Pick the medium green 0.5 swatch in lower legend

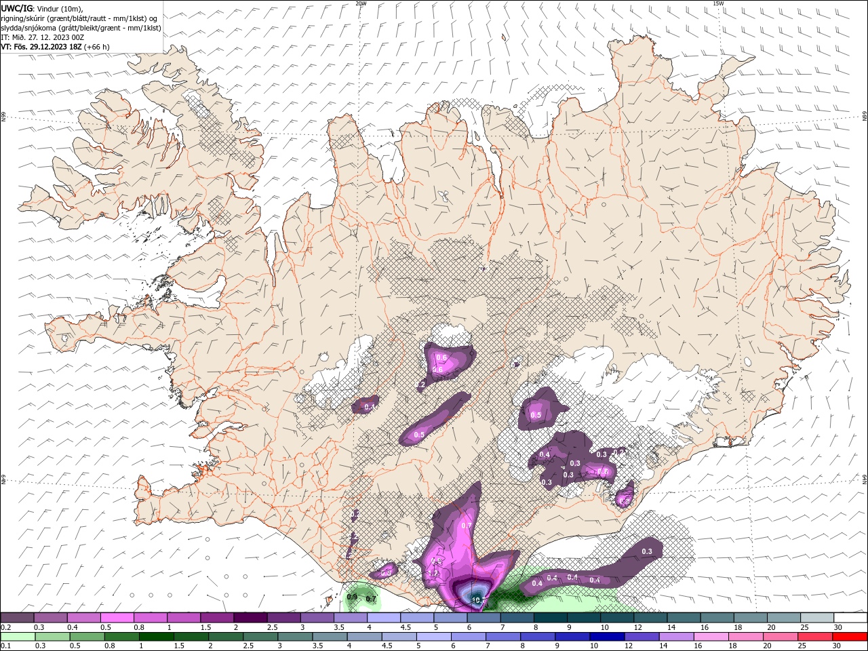(87, 637)
